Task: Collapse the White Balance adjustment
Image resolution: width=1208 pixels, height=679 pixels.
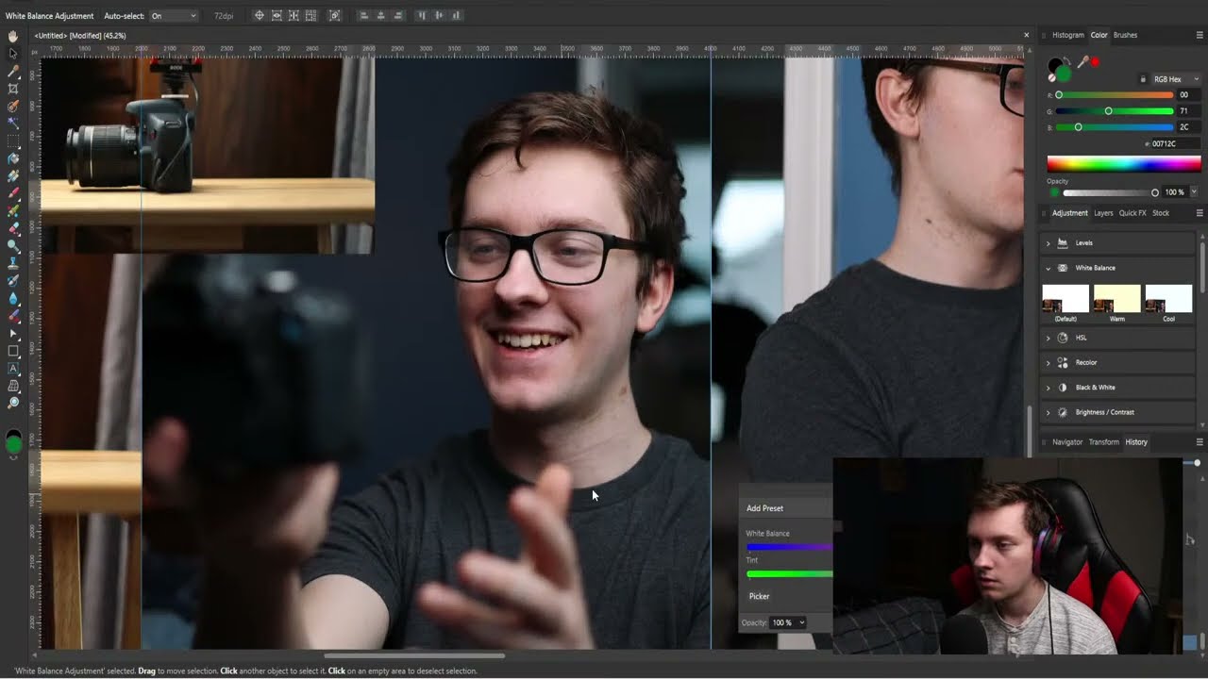Action: (1048, 268)
